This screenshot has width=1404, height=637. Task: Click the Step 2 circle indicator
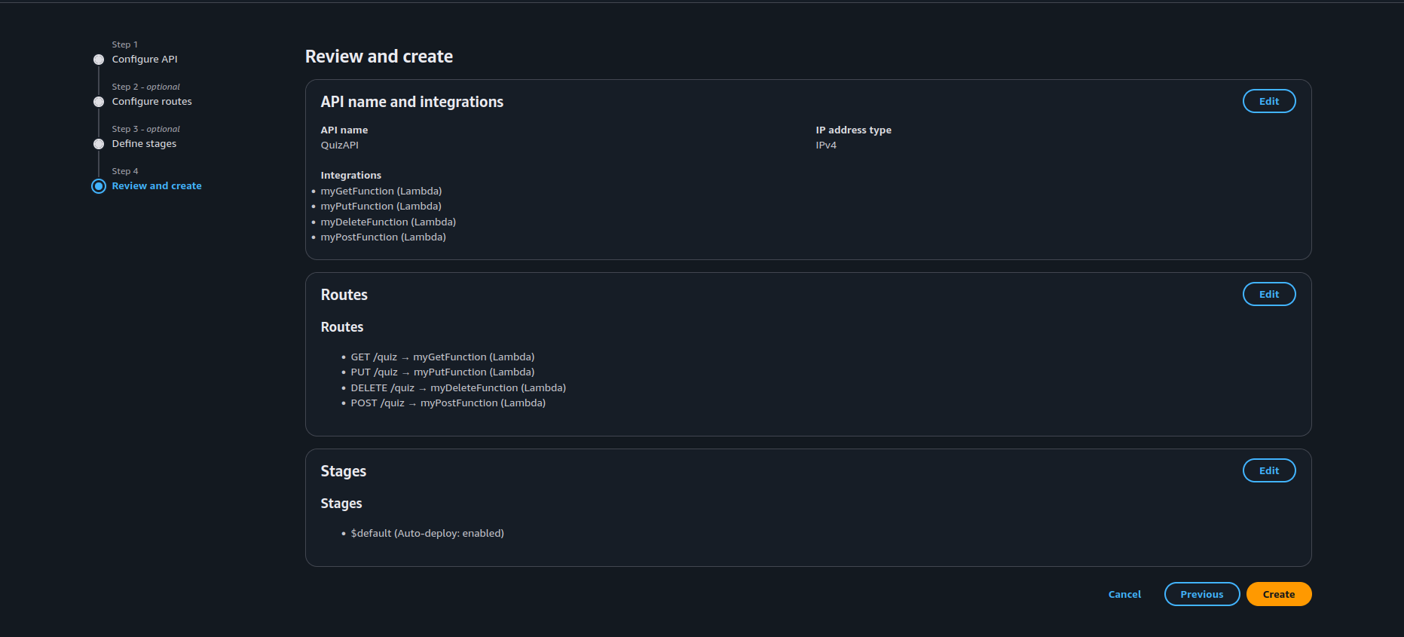pyautogui.click(x=99, y=102)
